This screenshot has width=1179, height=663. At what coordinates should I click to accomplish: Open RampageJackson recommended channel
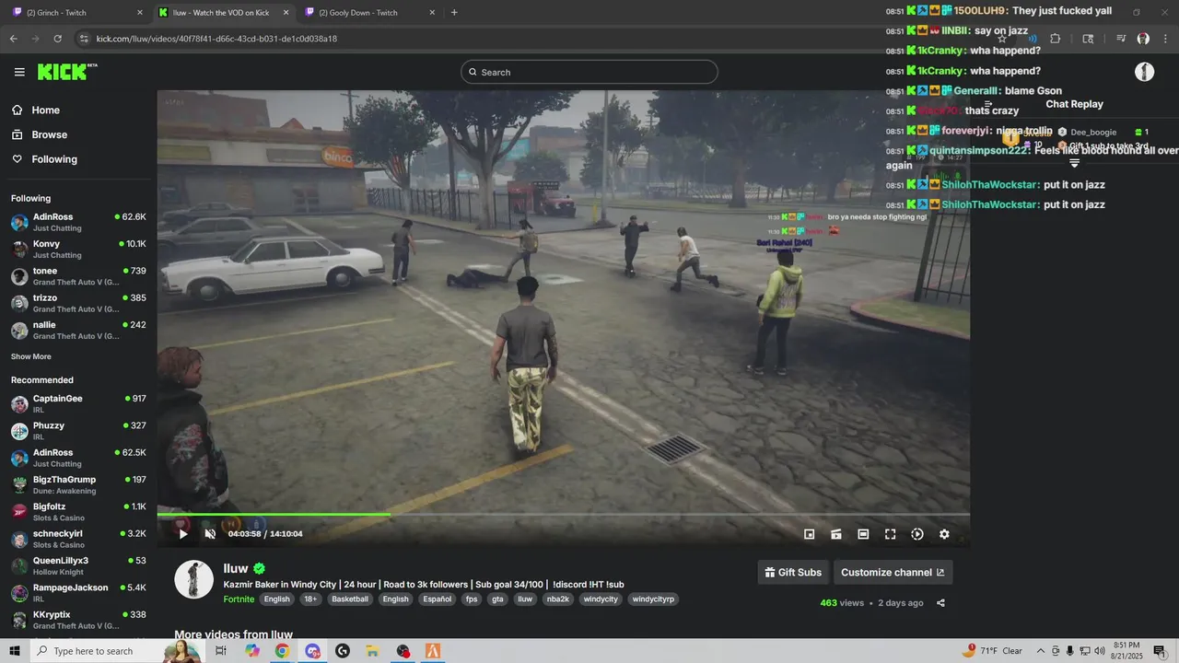coord(78,593)
